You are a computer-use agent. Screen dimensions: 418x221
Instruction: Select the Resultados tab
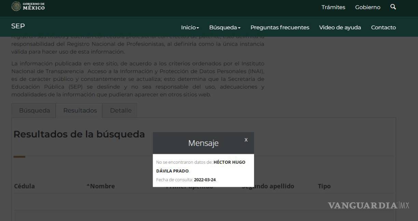click(80, 110)
